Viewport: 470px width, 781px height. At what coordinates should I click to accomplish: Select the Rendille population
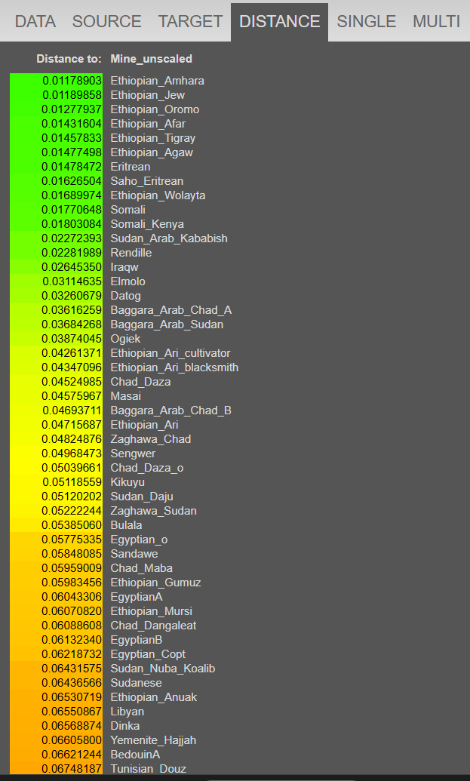(x=131, y=253)
